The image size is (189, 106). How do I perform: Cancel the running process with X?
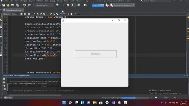click(x=151, y=98)
